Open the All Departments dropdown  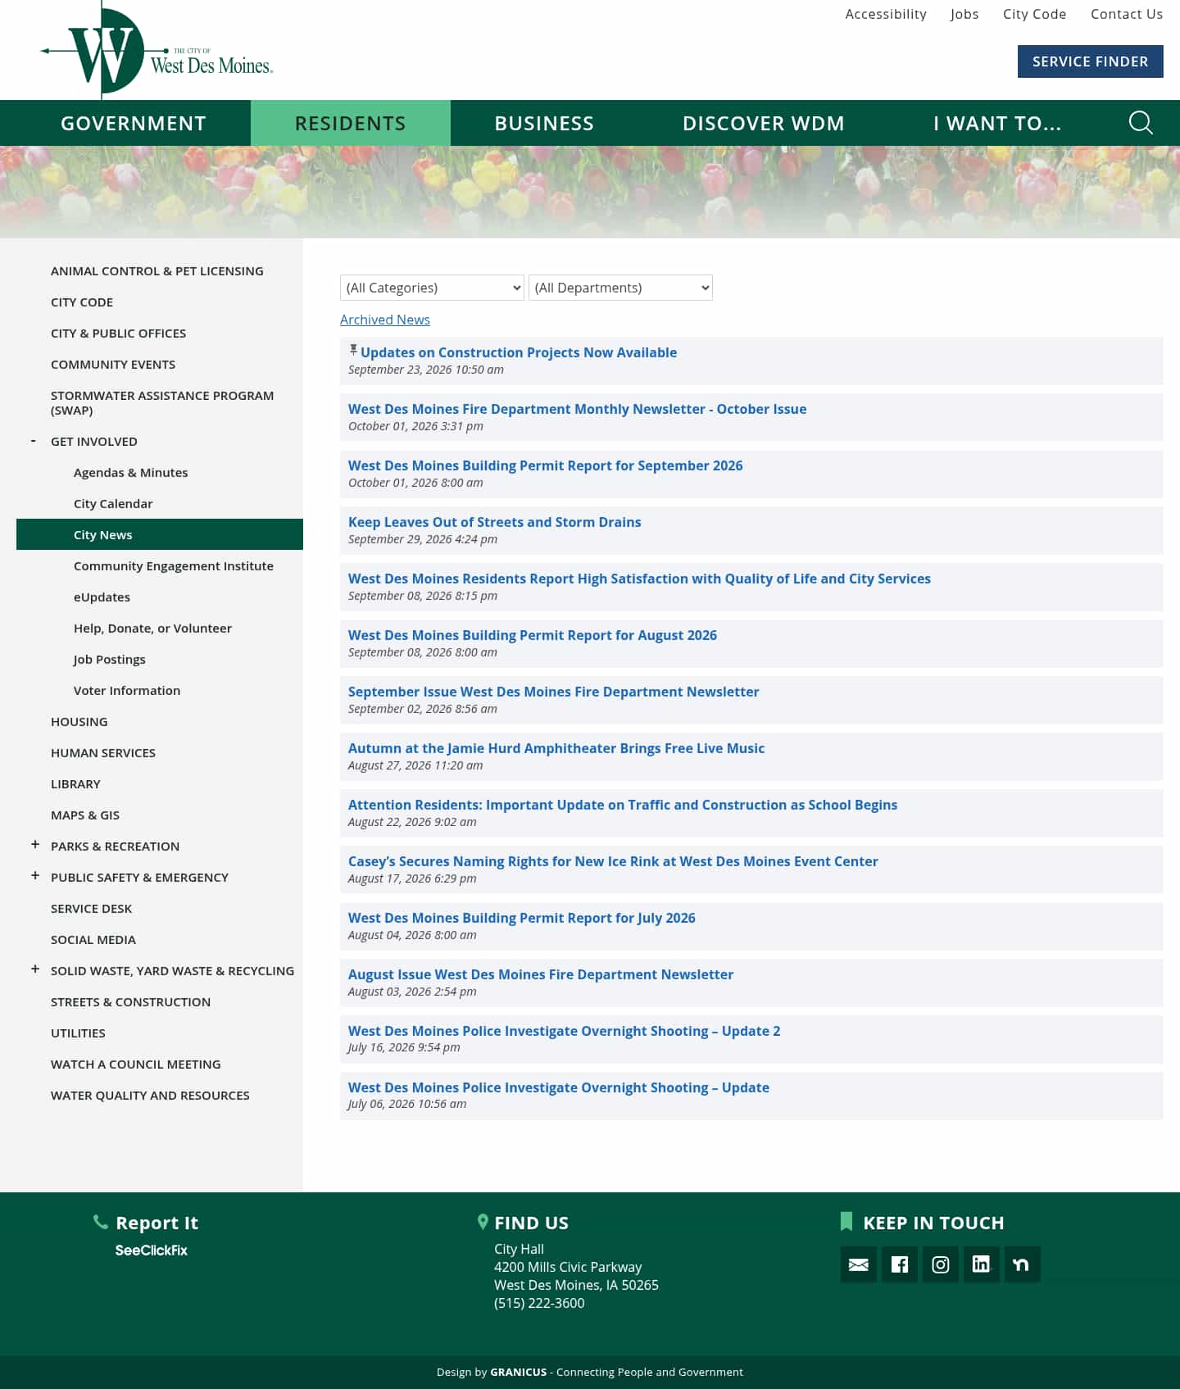620,288
